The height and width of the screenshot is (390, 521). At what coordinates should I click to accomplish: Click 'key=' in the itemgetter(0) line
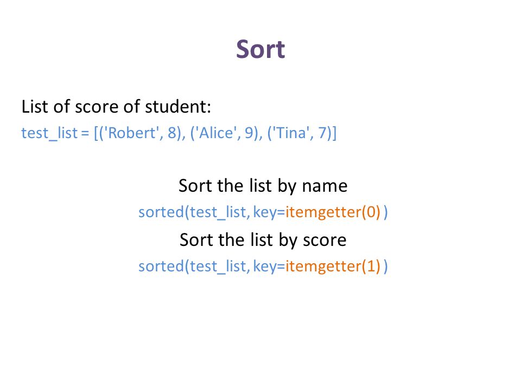pyautogui.click(x=269, y=212)
